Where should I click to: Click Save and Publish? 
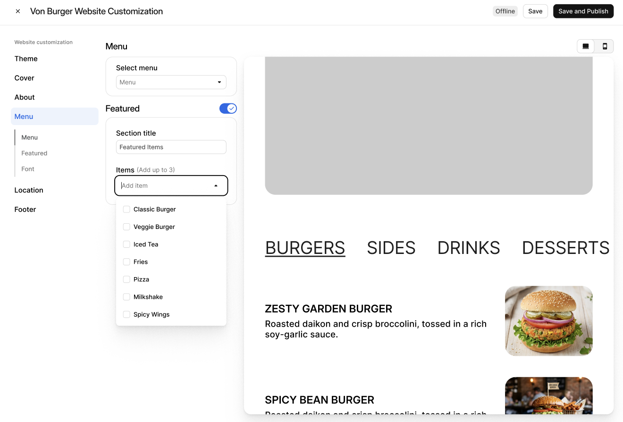[x=583, y=11]
